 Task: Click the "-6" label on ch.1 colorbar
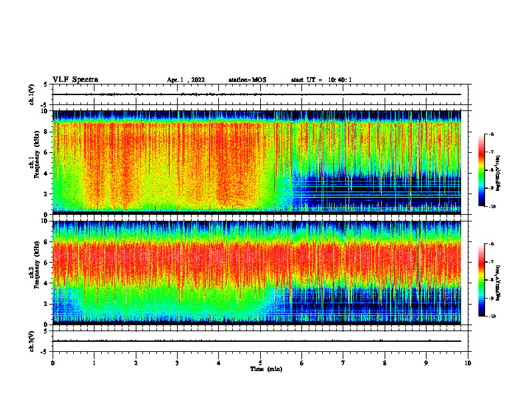click(491, 134)
